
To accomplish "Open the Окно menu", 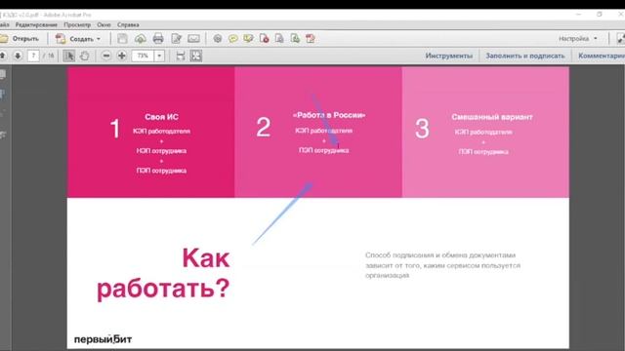I will coord(104,24).
